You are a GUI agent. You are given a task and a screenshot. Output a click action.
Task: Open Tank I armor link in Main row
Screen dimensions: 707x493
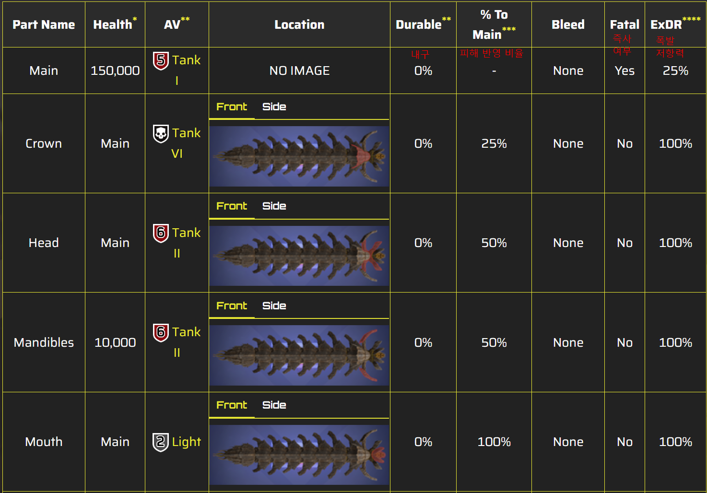(186, 60)
